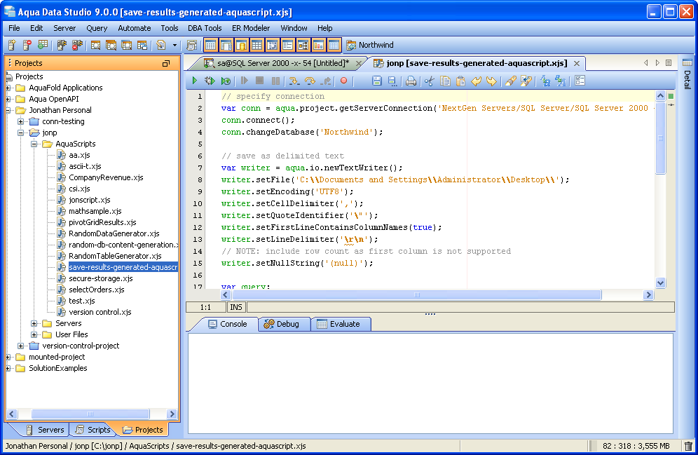
Task: Click the Step Over debug icon
Action: (310, 81)
